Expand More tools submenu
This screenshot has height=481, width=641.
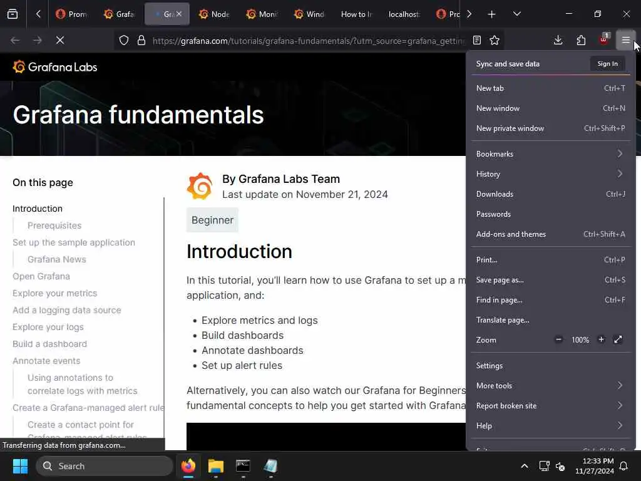[x=551, y=386]
